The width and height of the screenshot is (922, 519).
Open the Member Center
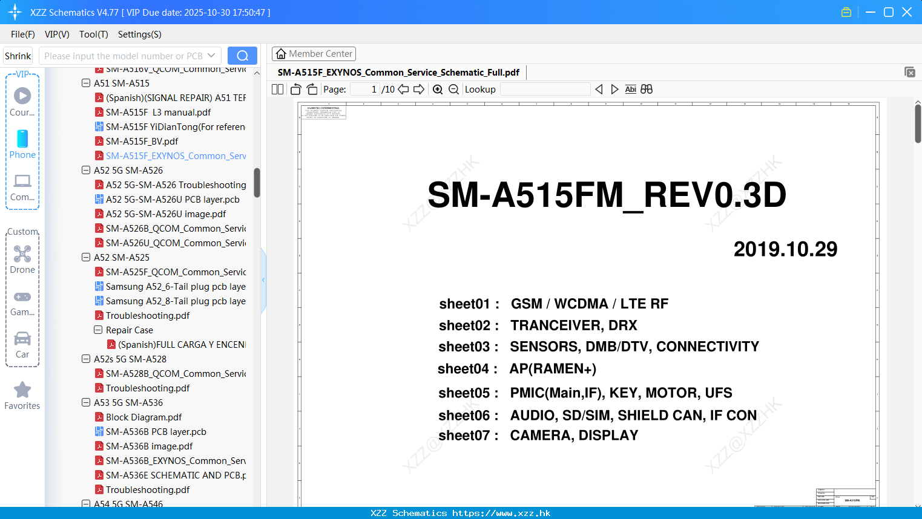coord(314,54)
